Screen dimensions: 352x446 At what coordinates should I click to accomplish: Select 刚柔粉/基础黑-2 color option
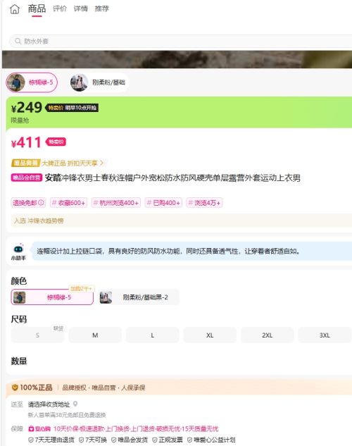tap(139, 297)
